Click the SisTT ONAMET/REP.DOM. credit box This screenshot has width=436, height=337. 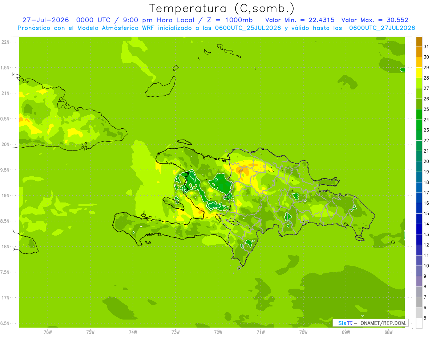tap(371, 323)
